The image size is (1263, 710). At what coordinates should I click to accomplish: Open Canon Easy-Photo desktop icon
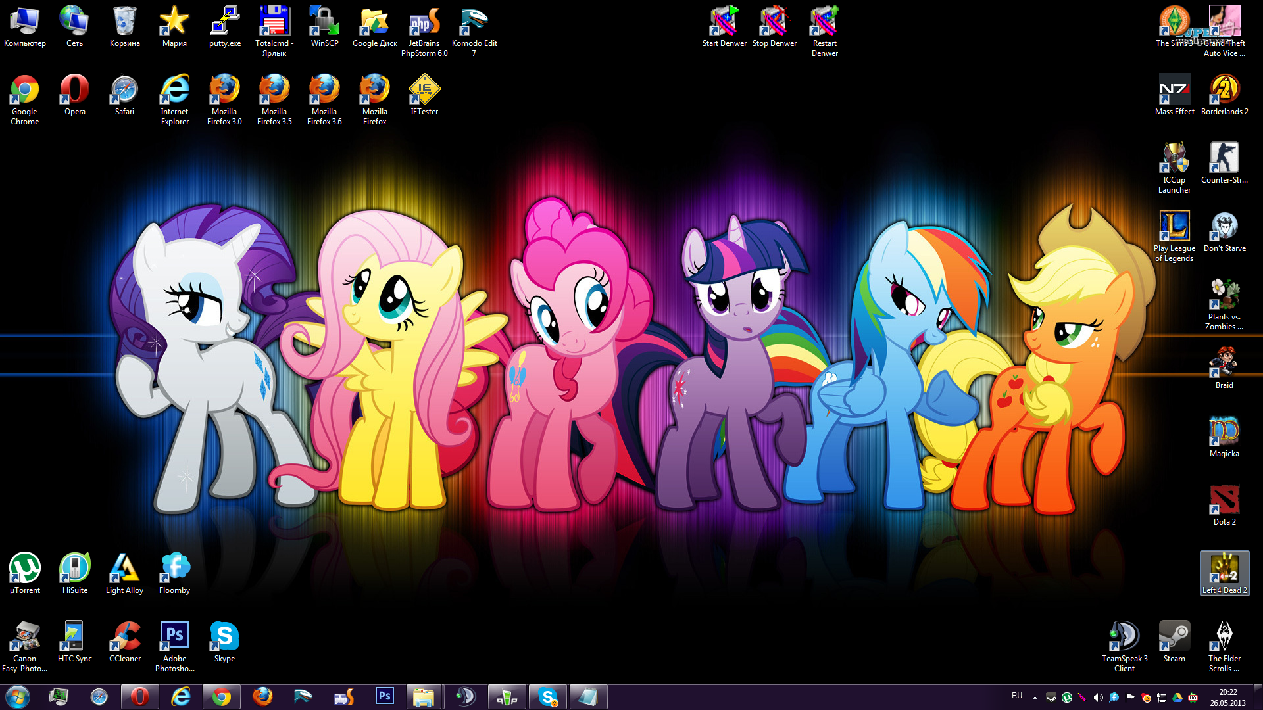tap(25, 646)
